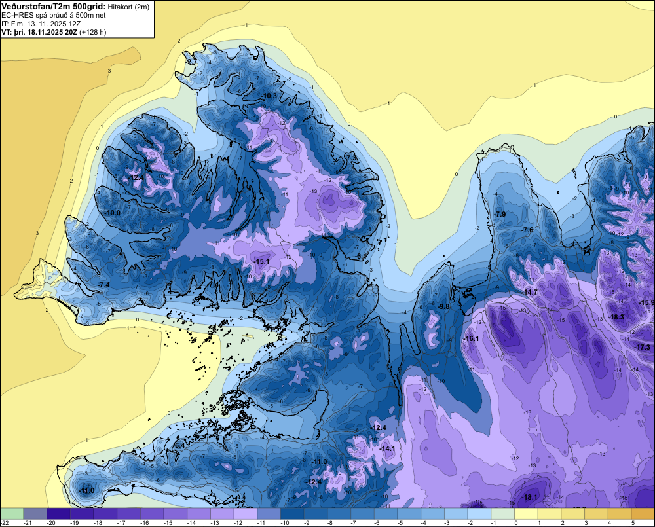Screen dimensions: 655x527
Task: Click the '-15' legend scale label
Action: click(x=167, y=523)
